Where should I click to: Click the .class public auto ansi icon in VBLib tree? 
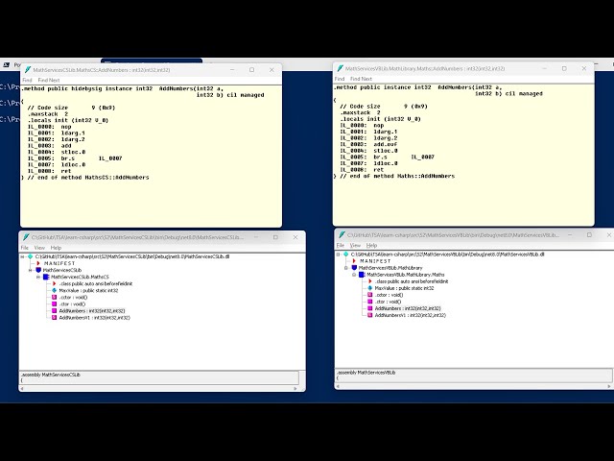point(370,281)
